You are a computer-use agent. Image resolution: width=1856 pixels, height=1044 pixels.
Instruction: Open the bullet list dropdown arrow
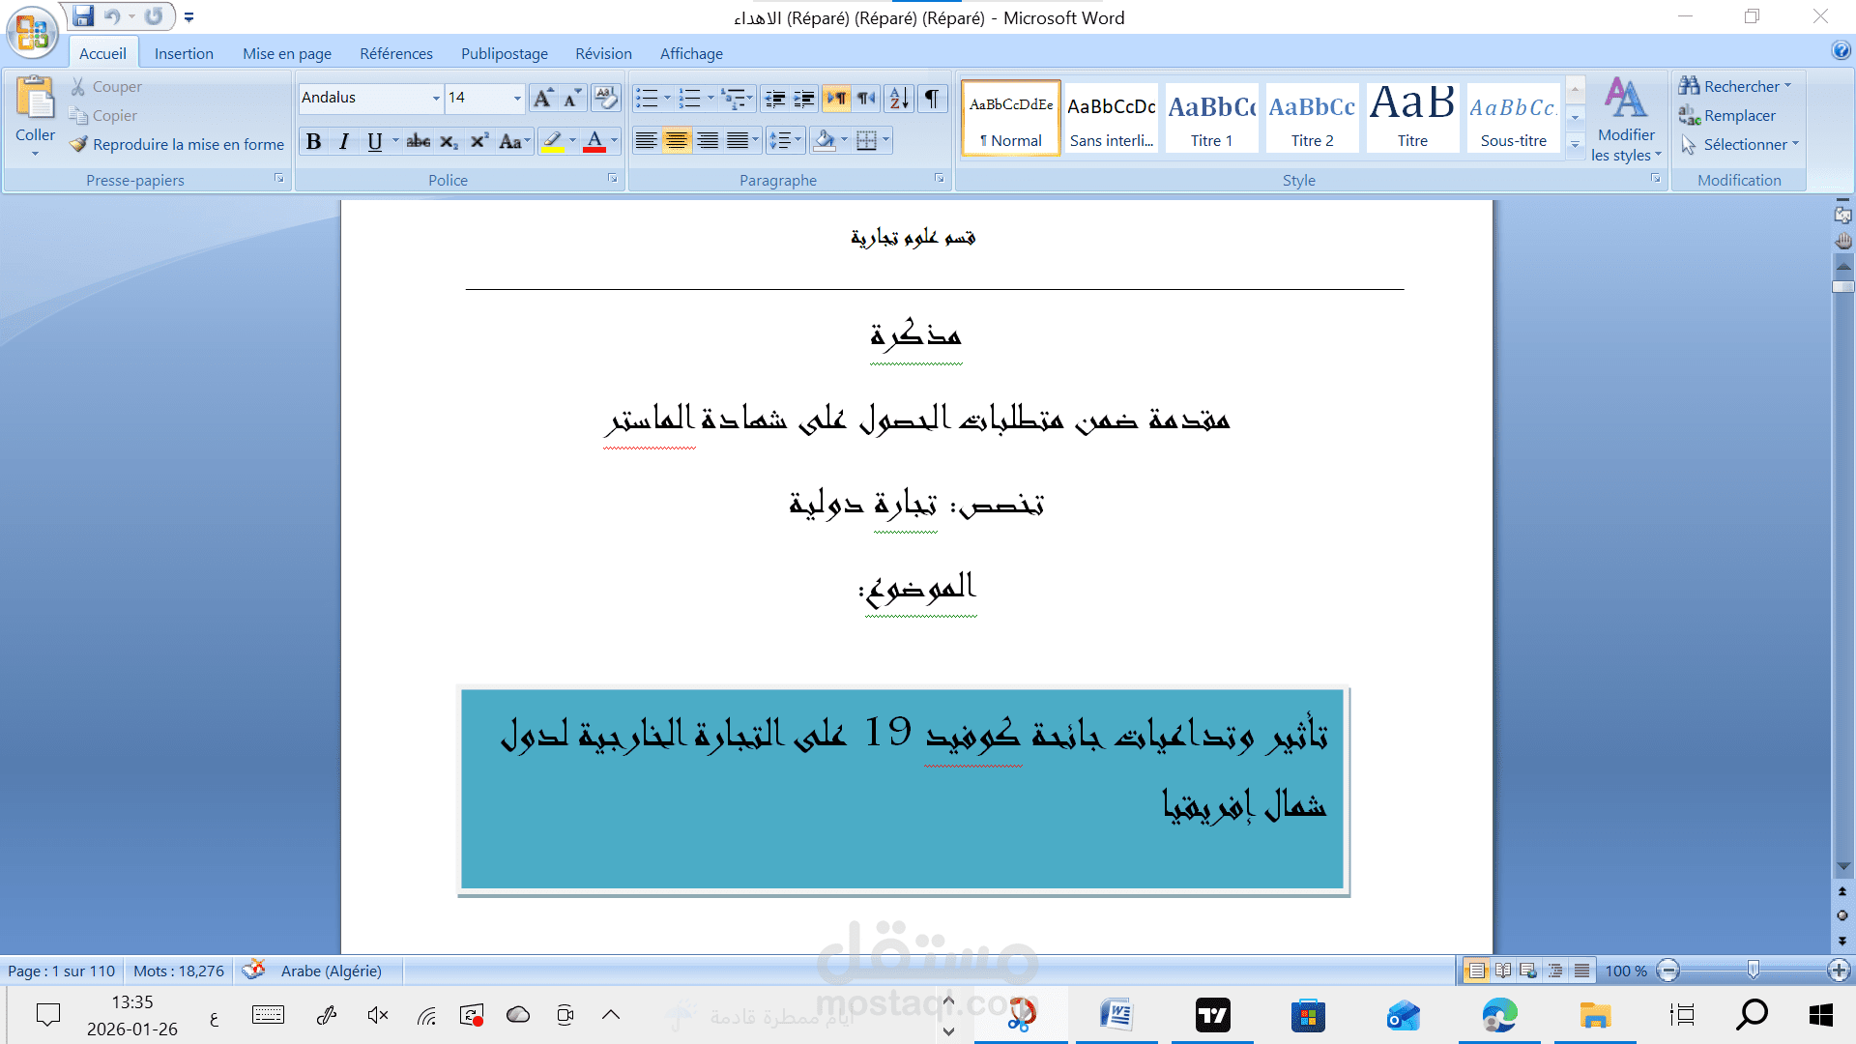(x=667, y=98)
